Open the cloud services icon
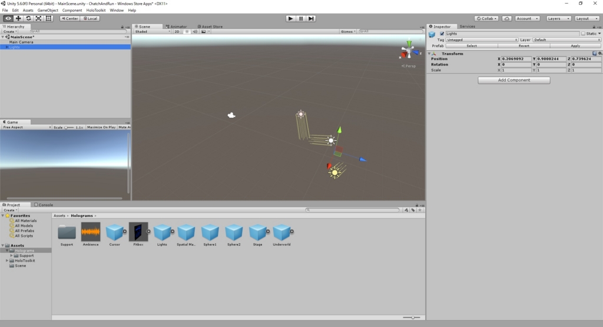603x327 pixels. pos(507,18)
